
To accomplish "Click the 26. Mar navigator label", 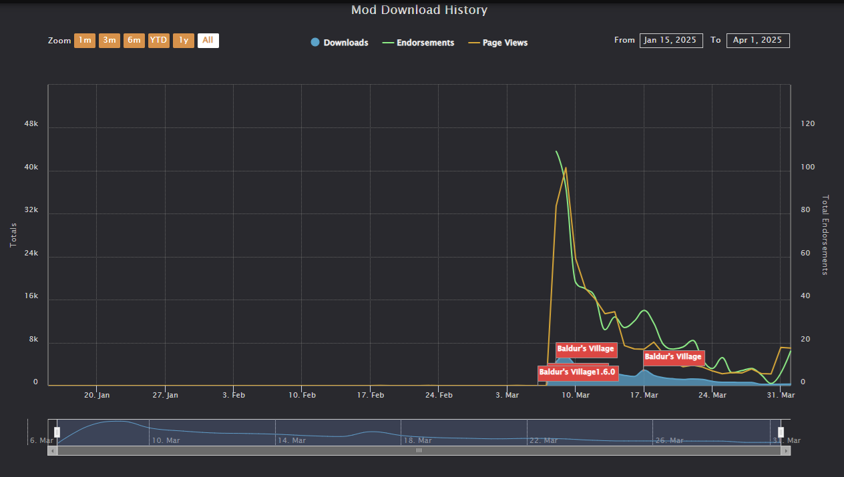I will click(668, 440).
